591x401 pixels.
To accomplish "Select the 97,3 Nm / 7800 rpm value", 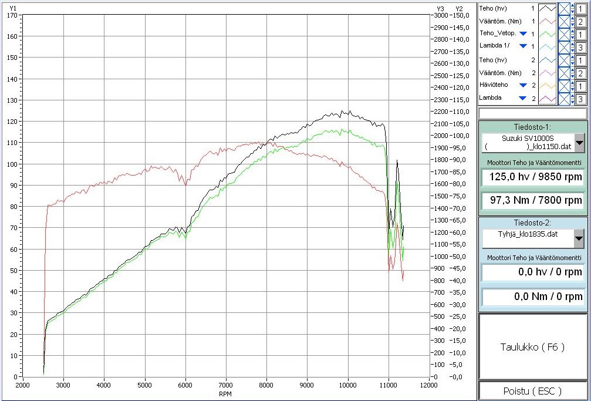I will point(533,200).
